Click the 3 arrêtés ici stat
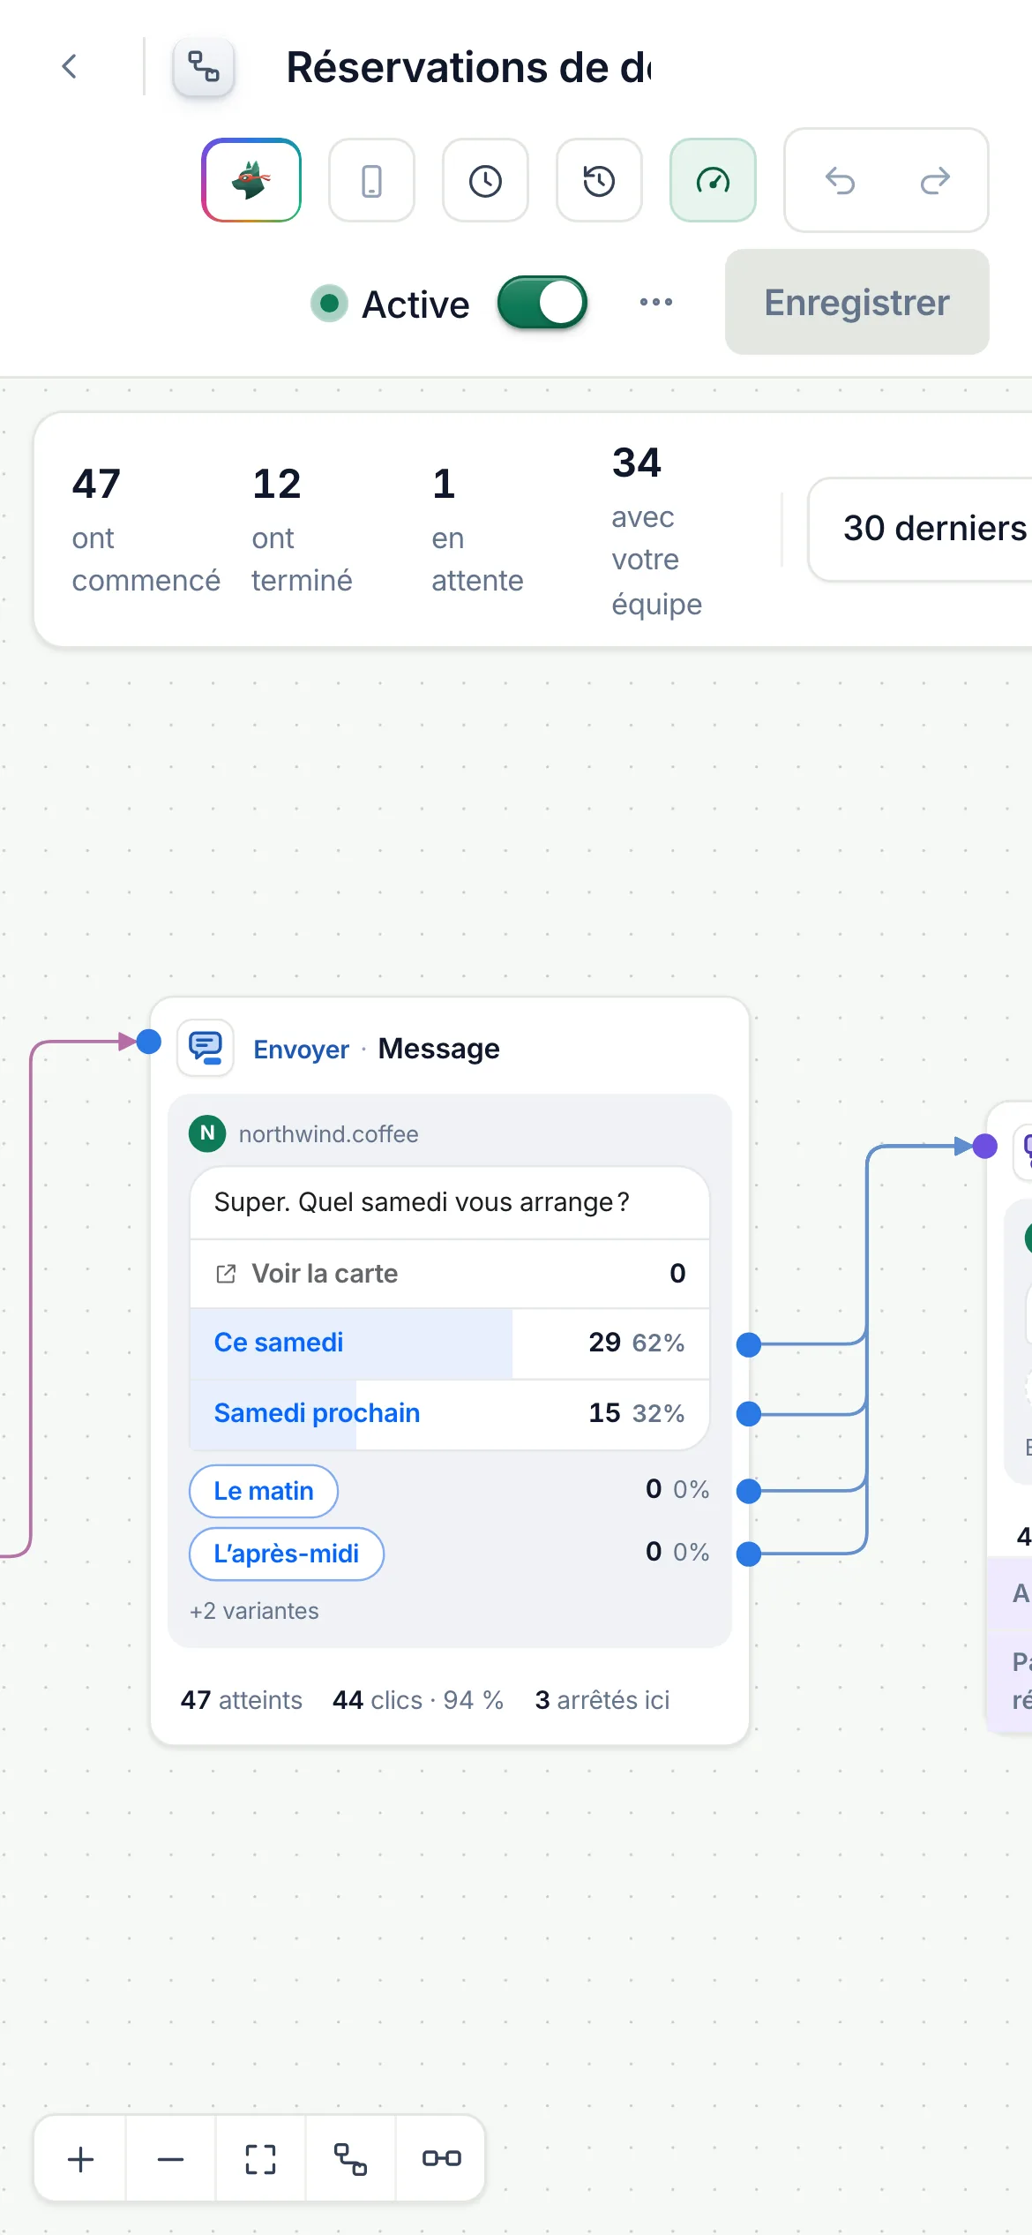 click(602, 1700)
